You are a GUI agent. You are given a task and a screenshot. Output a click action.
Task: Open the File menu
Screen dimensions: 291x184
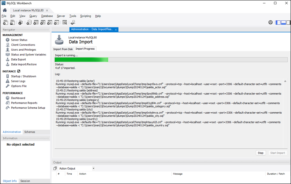pos(4,16)
